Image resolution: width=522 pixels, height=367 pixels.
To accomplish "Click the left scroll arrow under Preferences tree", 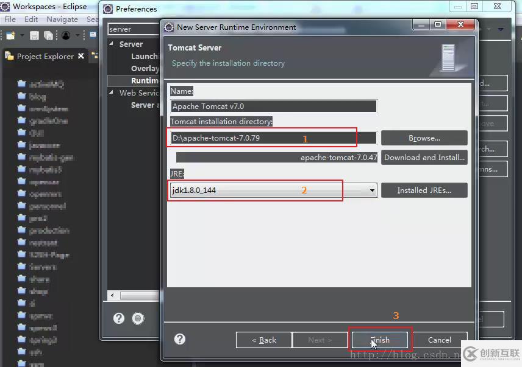I will [113, 295].
